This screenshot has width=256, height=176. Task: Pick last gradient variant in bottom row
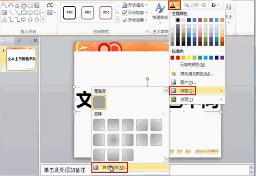coord(128,155)
